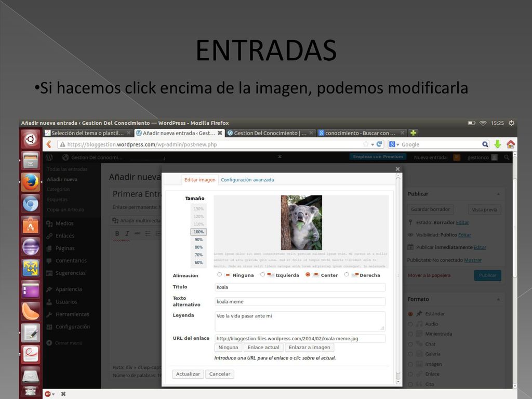Open the Emacs purple sphere dock icon

[31, 247]
